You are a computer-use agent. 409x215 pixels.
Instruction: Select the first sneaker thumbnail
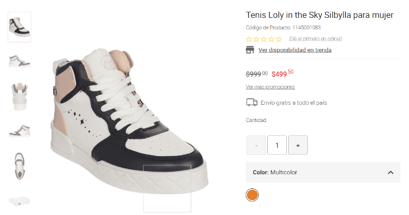pyautogui.click(x=19, y=27)
